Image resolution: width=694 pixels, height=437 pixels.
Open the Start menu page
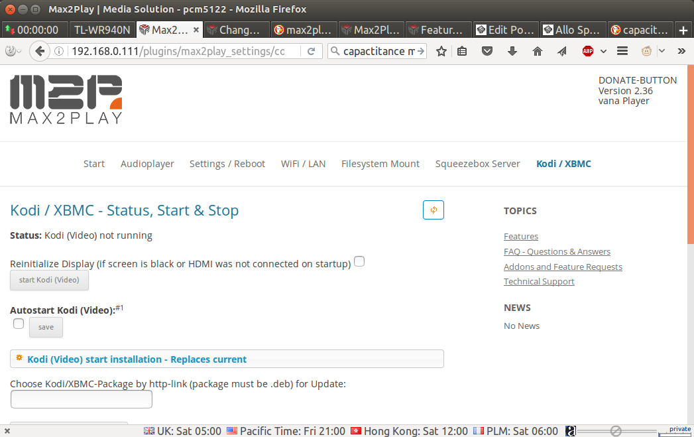[94, 164]
